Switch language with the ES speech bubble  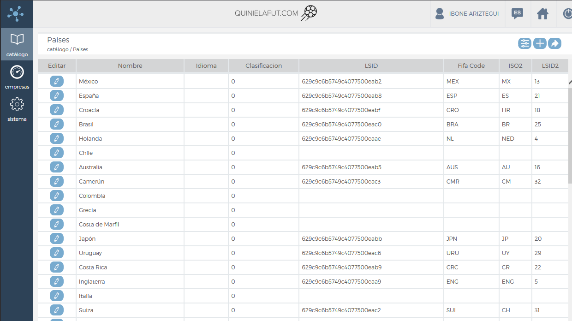click(517, 14)
